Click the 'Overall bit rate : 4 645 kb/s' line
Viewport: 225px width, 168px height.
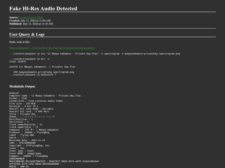[29, 112]
